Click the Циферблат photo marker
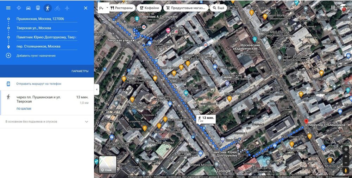The image size is (352, 178). click(186, 93)
